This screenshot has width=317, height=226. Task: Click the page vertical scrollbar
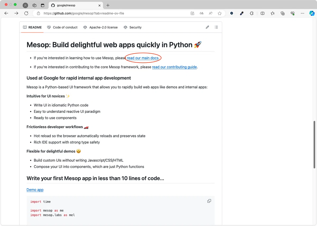[314, 145]
